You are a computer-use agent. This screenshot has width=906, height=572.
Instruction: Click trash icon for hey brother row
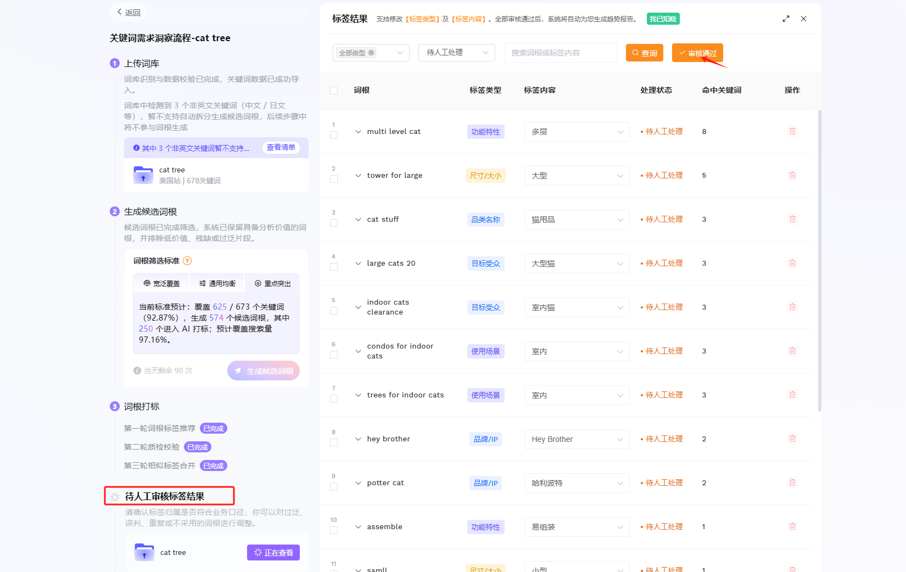pos(792,439)
